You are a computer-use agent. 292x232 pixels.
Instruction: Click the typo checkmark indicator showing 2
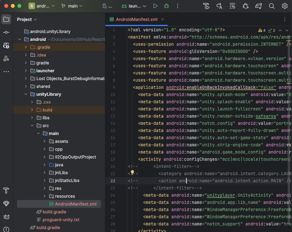[271, 30]
